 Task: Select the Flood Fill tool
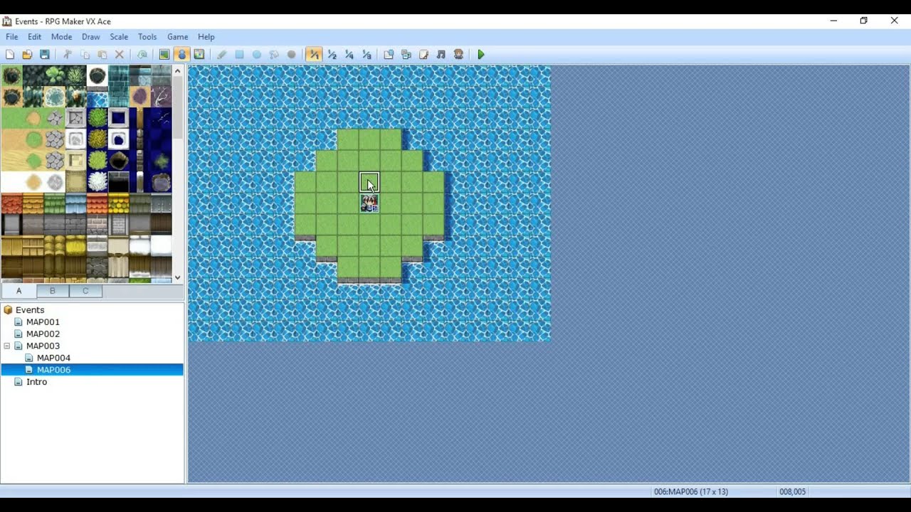[274, 55]
